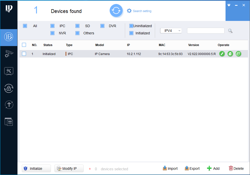Open Search setting link
Viewport: 250px width, 175px height.
tap(142, 11)
